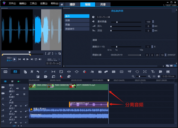Mute the 声音 voice track
The width and height of the screenshot is (178, 128).
[x=16, y=106]
